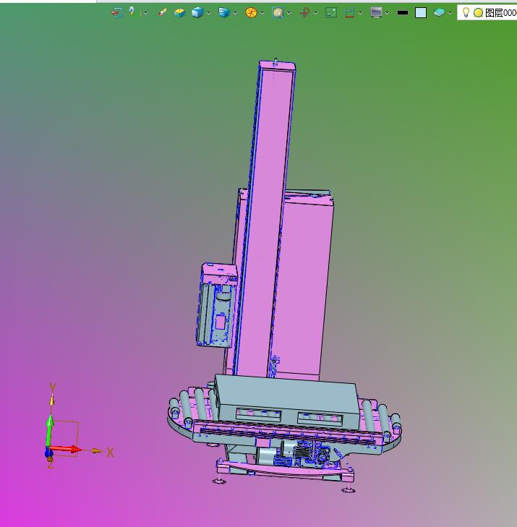Image resolution: width=517 pixels, height=527 pixels.
Task: Click the yellow circle layer status icon
Action: point(478,13)
